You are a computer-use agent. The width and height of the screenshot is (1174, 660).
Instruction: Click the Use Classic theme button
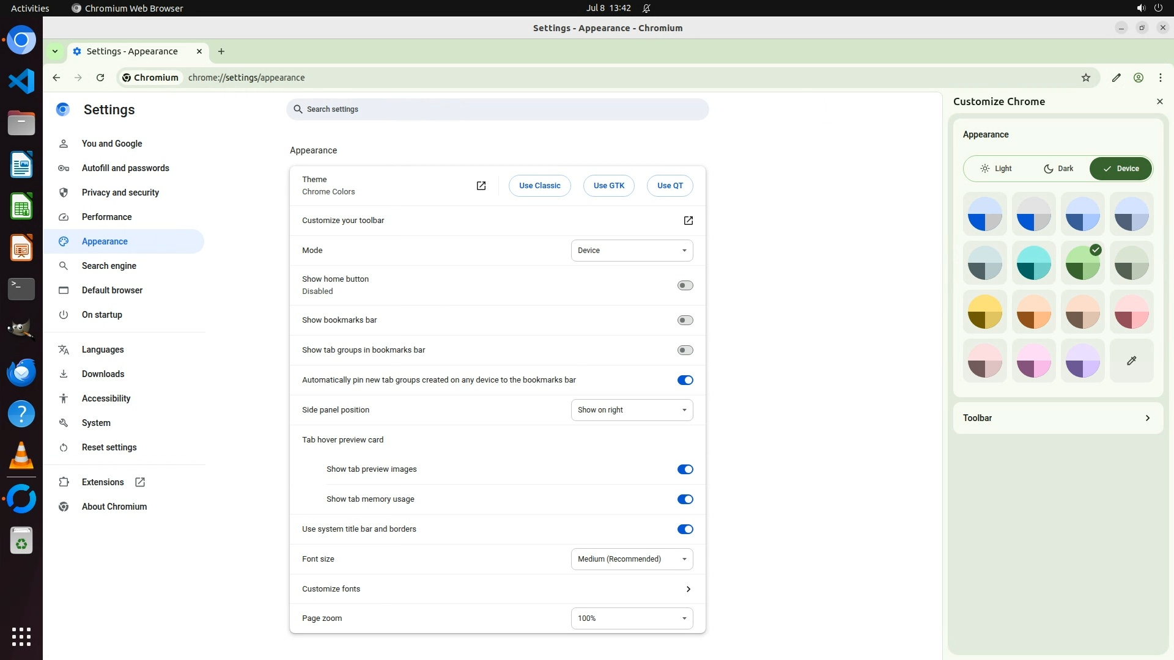coord(539,186)
